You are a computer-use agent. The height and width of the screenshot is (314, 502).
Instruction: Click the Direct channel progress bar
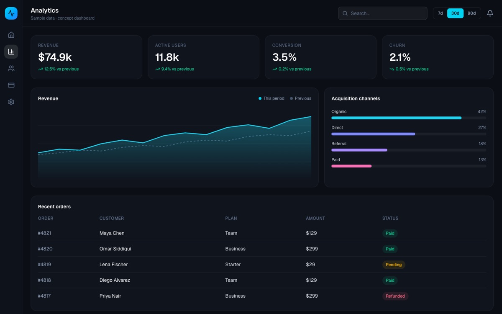tap(409, 134)
